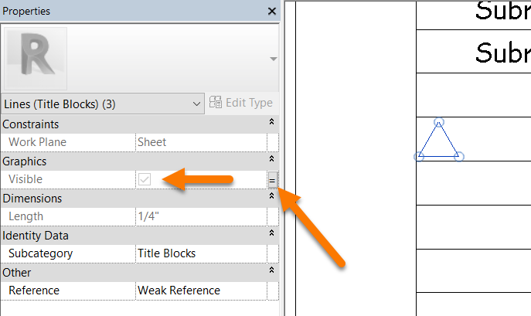The image size is (531, 316).
Task: Click the Revit family type thumbnail
Action: pyautogui.click(x=35, y=58)
